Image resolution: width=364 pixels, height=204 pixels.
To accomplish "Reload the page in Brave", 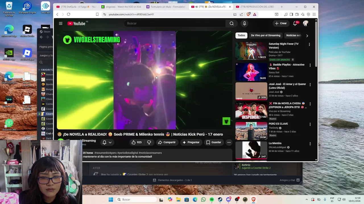I will point(69,14).
